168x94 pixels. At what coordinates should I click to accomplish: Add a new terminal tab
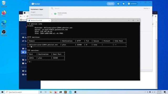pyautogui.click(x=52, y=20)
